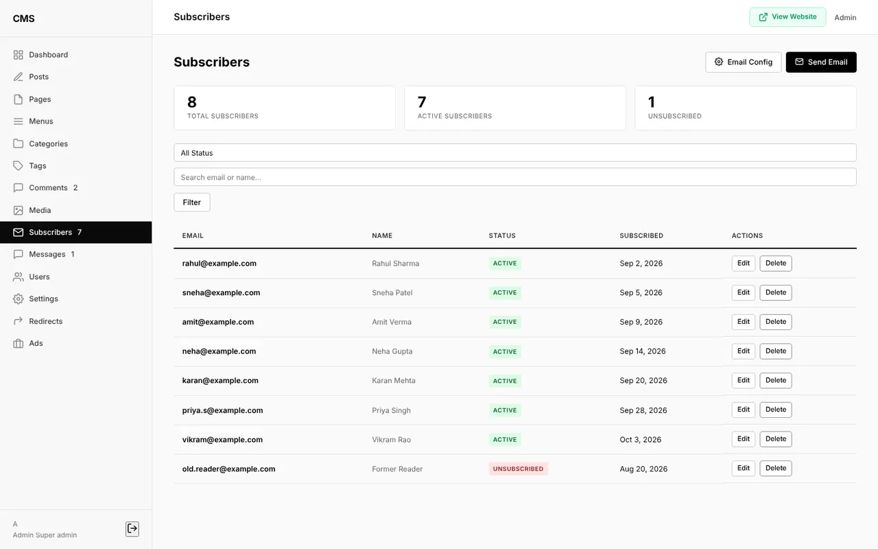Open the All Status filter dropdown
Viewport: 878px width, 549px height.
coord(515,152)
